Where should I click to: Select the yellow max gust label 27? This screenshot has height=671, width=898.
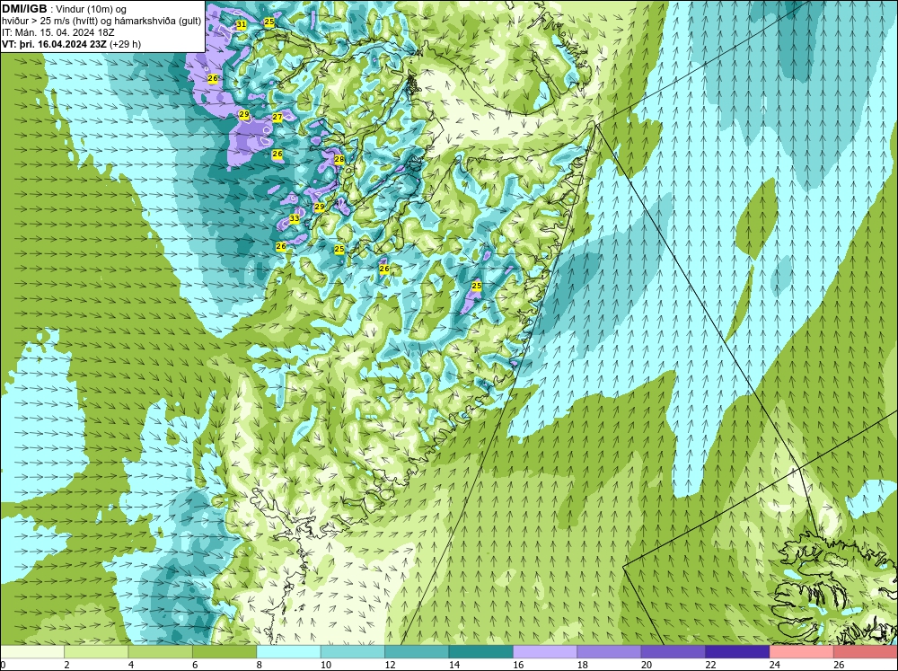[277, 117]
